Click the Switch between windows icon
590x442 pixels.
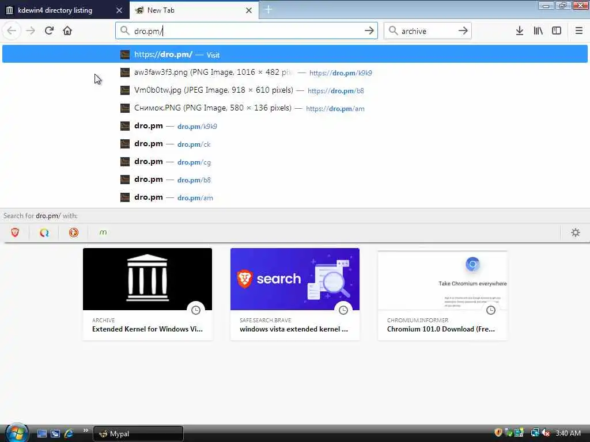coord(55,433)
